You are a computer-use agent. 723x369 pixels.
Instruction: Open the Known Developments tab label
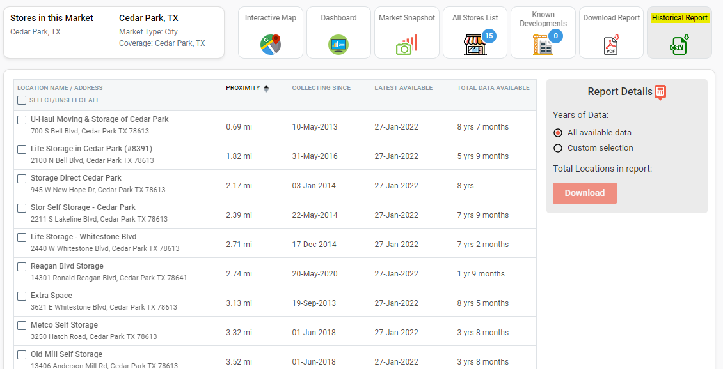(x=543, y=19)
